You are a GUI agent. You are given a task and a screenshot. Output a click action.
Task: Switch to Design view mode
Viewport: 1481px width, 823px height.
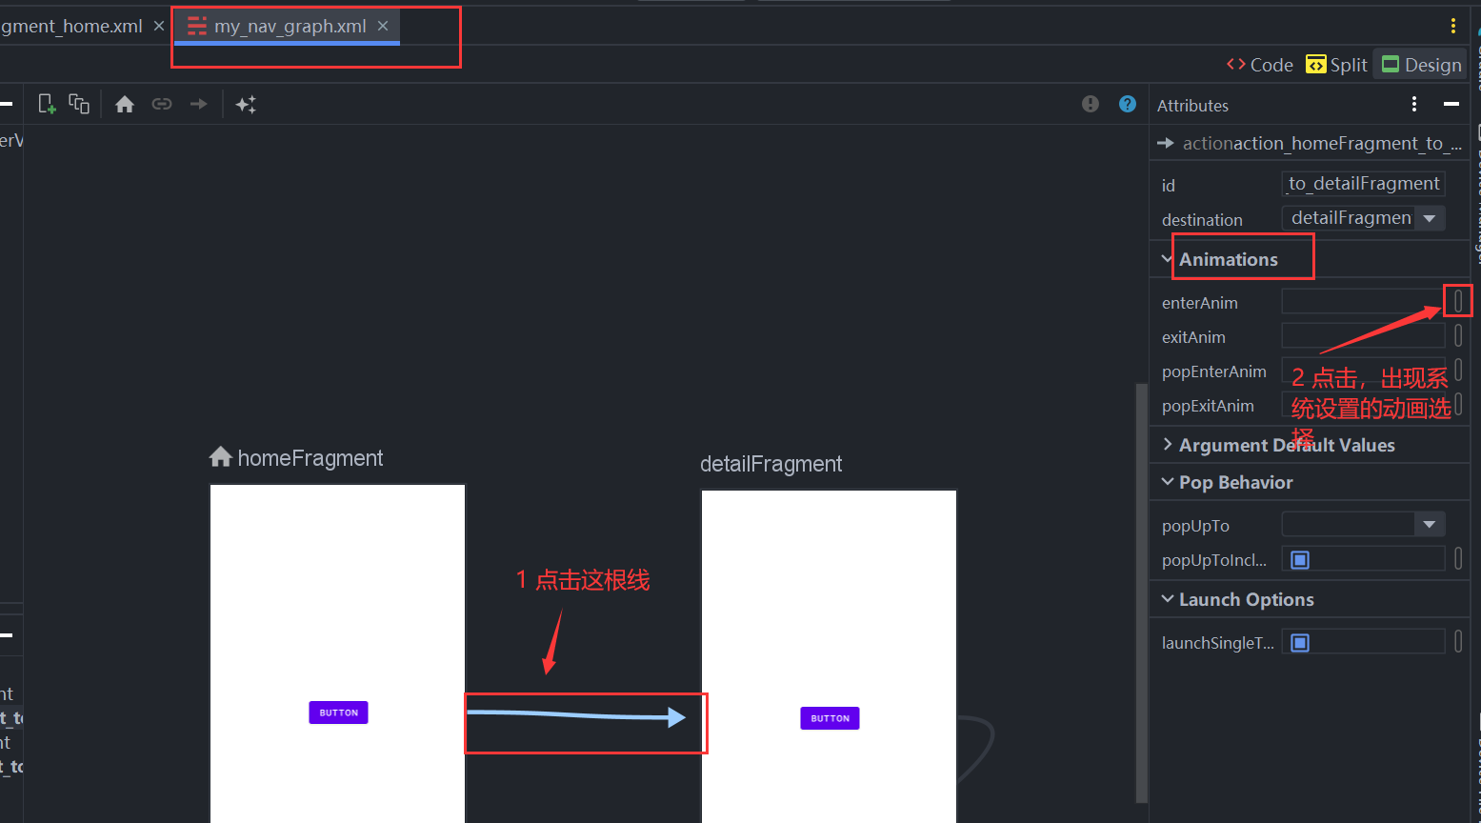click(1421, 65)
